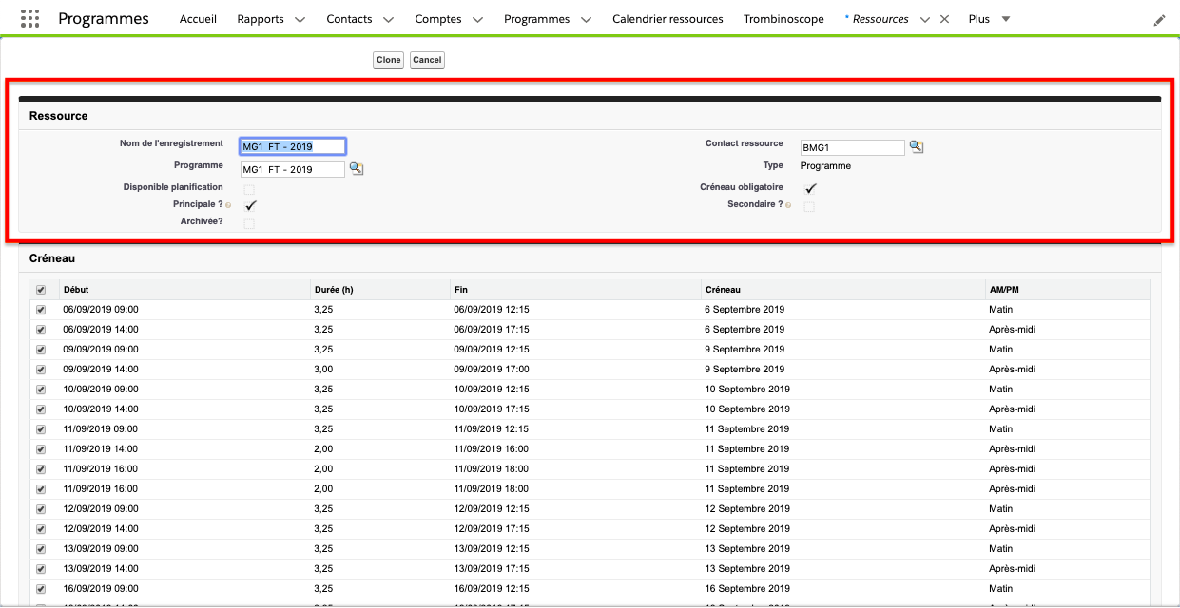Screen dimensions: 1180x608
Task: Click the Contact ressource lookup icon
Action: pyautogui.click(x=917, y=146)
